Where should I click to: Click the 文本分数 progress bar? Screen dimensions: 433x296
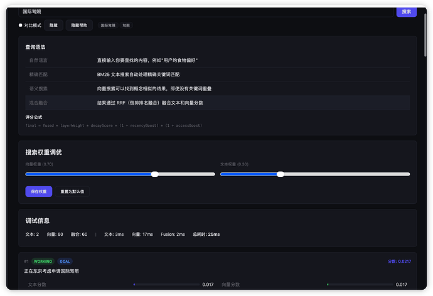tap(166, 285)
